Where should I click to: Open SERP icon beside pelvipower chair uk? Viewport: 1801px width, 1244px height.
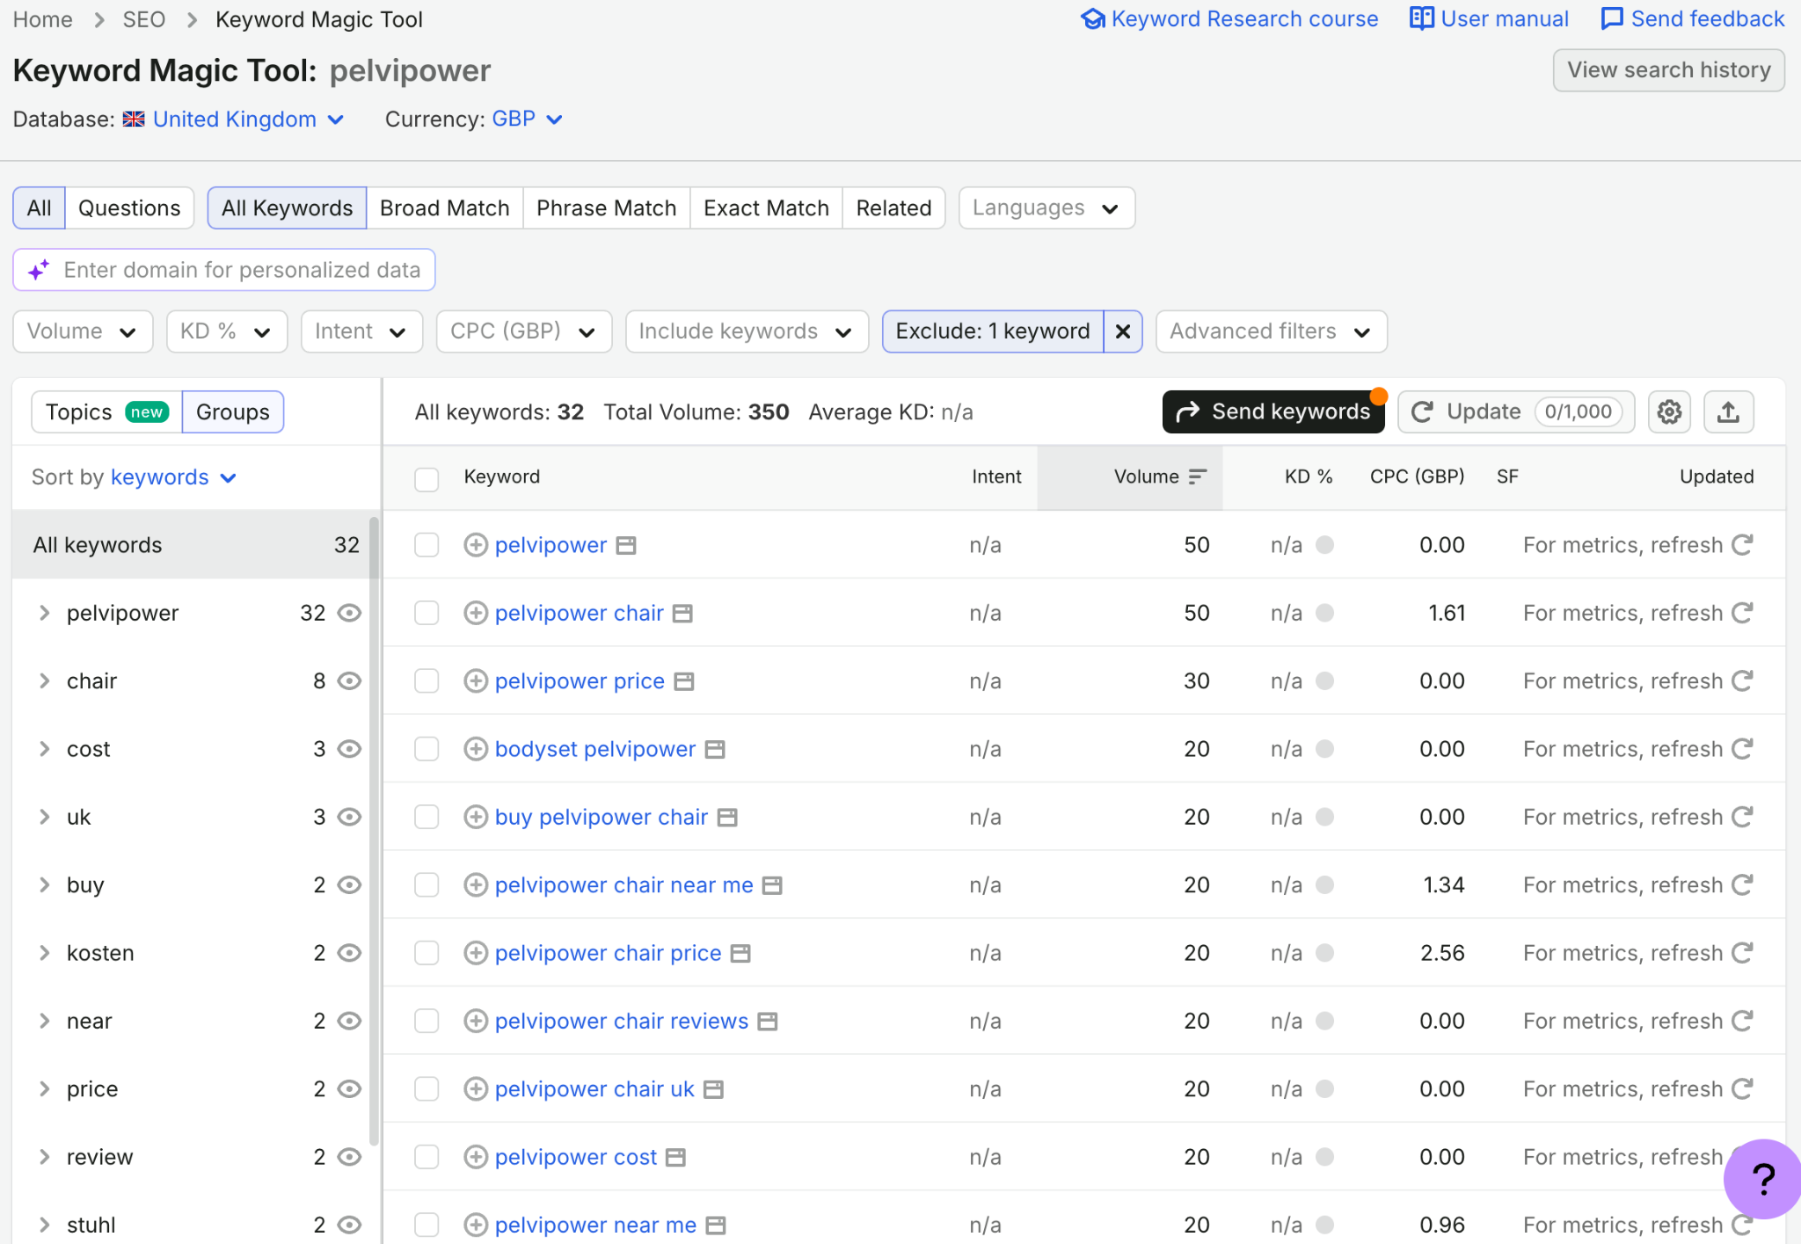[714, 1089]
